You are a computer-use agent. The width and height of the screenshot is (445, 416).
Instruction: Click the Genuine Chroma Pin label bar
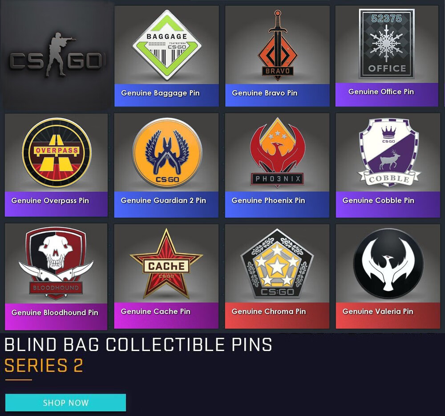point(277,312)
